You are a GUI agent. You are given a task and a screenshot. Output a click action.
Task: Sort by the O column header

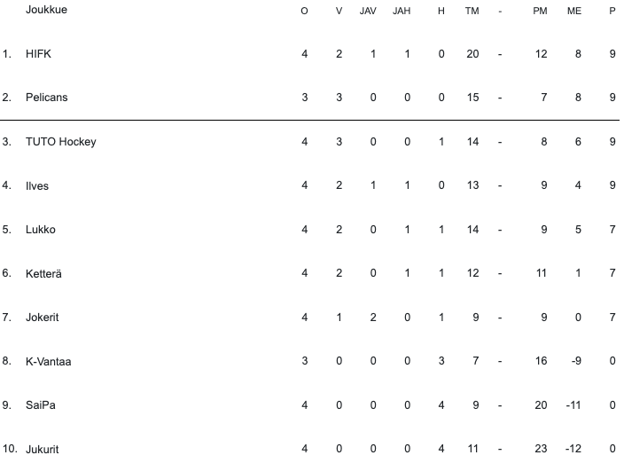click(x=305, y=12)
